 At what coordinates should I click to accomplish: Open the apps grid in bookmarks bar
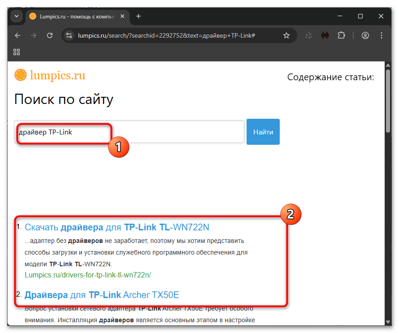pyautogui.click(x=17, y=52)
